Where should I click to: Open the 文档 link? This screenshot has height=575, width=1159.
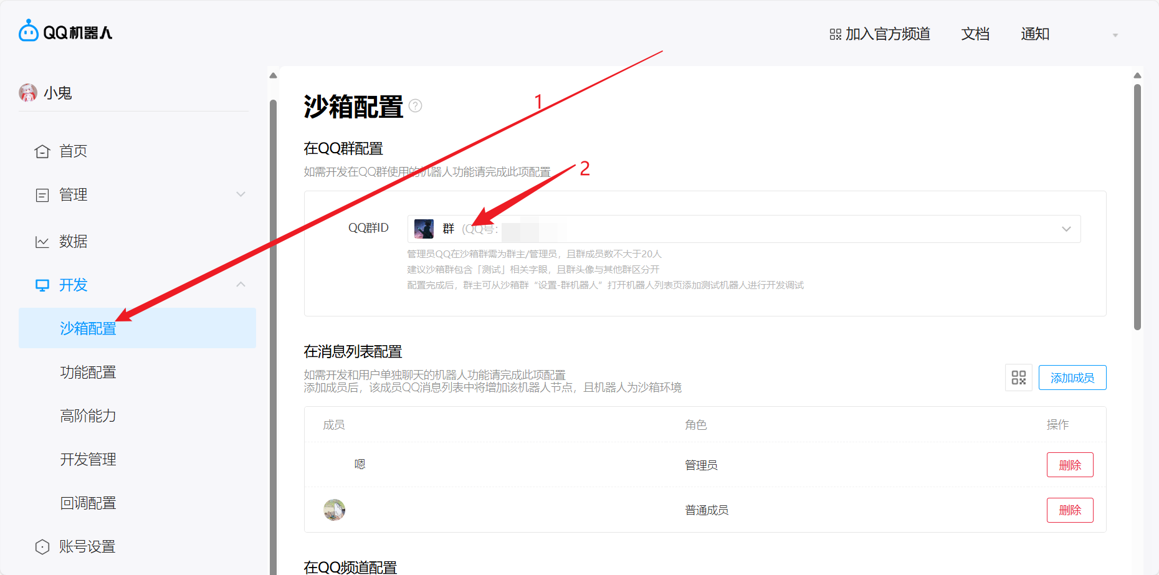click(x=975, y=34)
